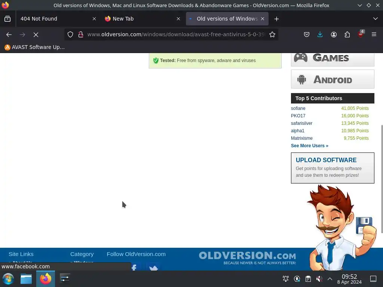Open the Firefox account icon
Image resolution: width=383 pixels, height=287 pixels.
[334, 34]
